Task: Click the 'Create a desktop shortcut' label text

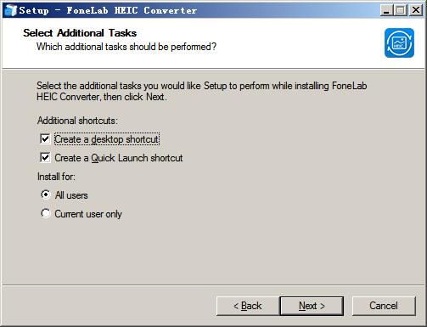Action: (x=107, y=139)
